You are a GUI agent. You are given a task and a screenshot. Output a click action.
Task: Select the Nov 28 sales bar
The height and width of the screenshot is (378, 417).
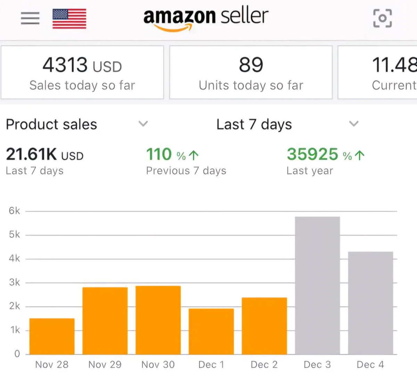coord(52,336)
